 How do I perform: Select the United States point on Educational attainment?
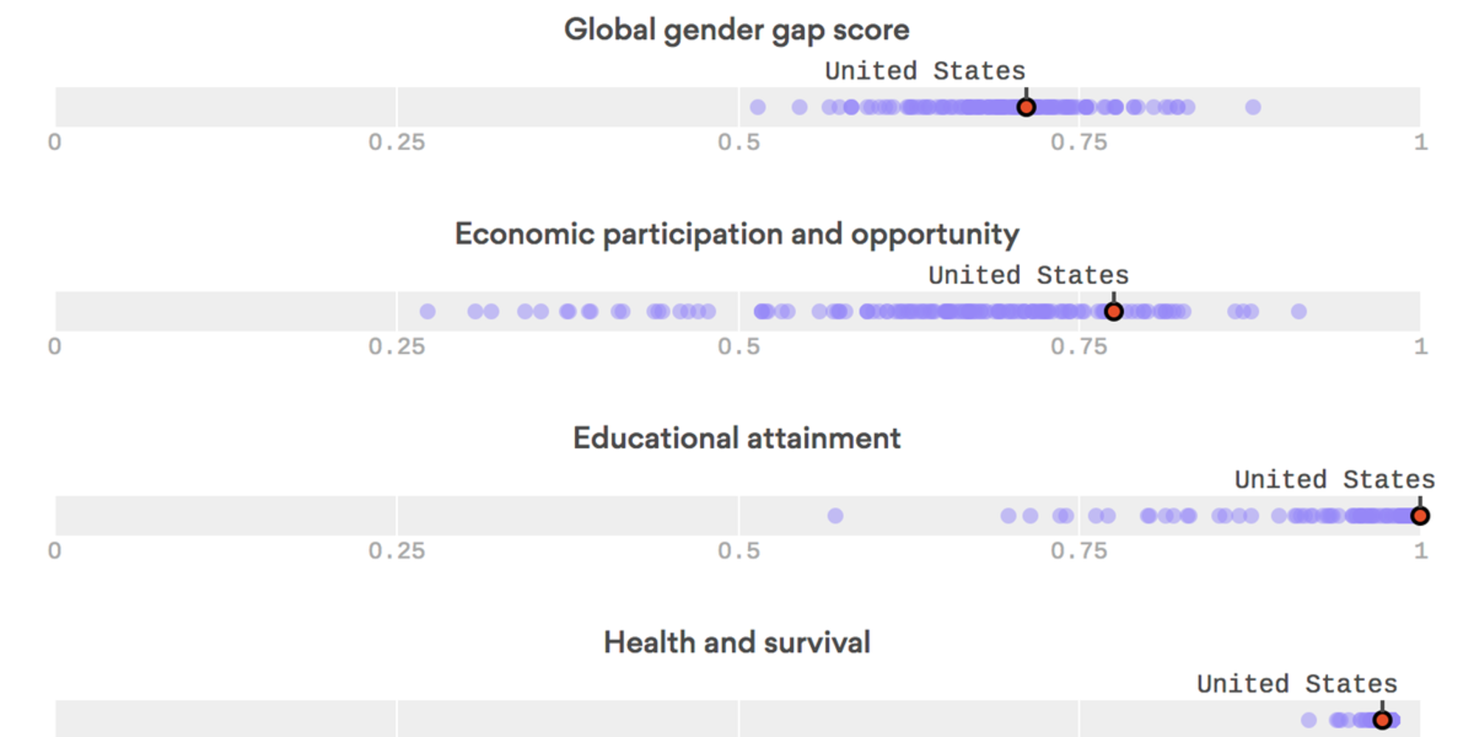coord(1420,516)
